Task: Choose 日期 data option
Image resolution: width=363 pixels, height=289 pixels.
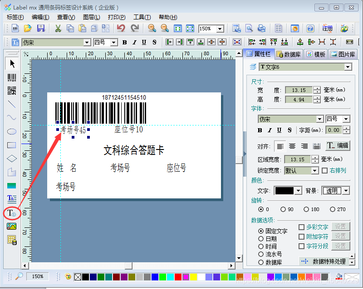Action: tap(261, 239)
